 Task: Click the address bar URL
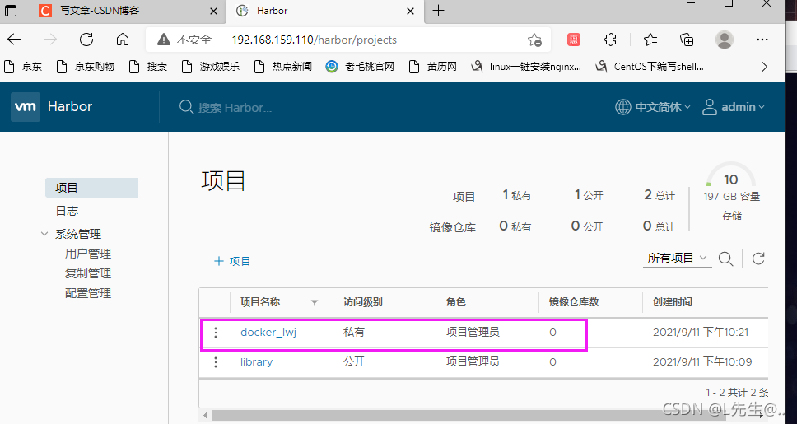point(314,40)
